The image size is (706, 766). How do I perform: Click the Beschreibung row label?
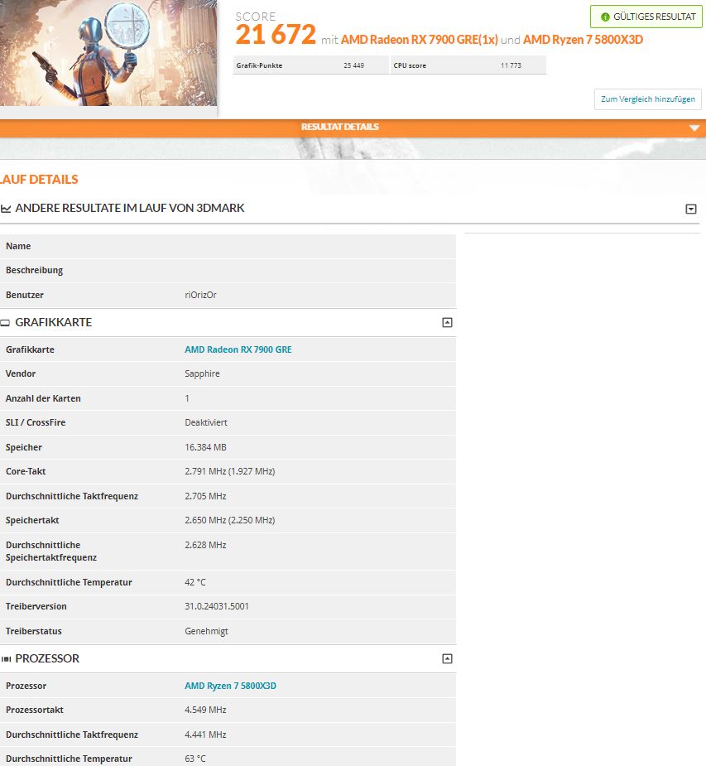click(x=34, y=270)
